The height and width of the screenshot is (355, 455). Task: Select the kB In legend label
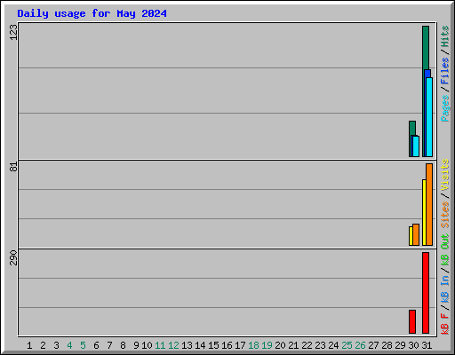coord(445,288)
